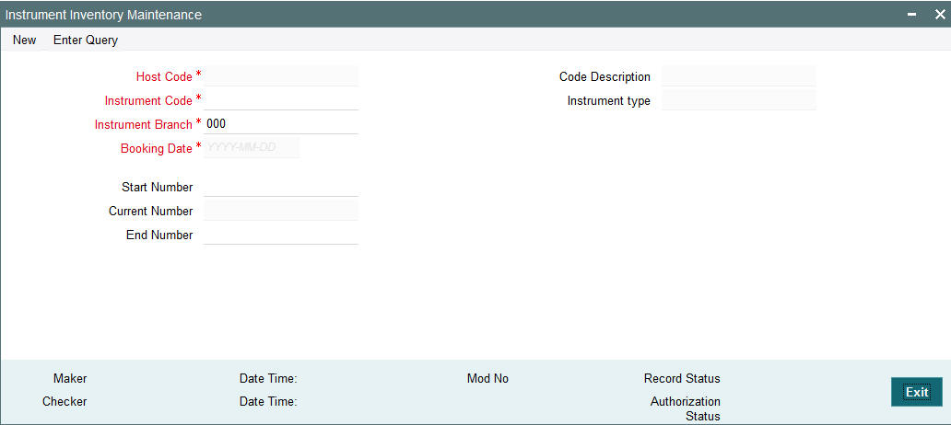Image resolution: width=951 pixels, height=425 pixels.
Task: Close the Instrument Inventory Maintenance window
Action: [939, 15]
